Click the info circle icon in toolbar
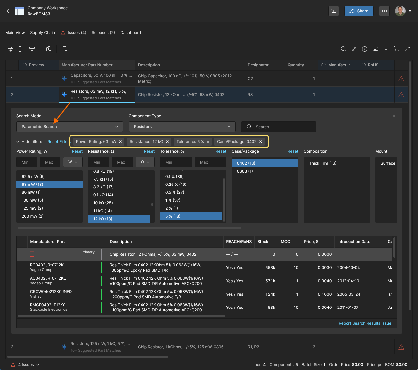418x370 pixels. [365, 49]
